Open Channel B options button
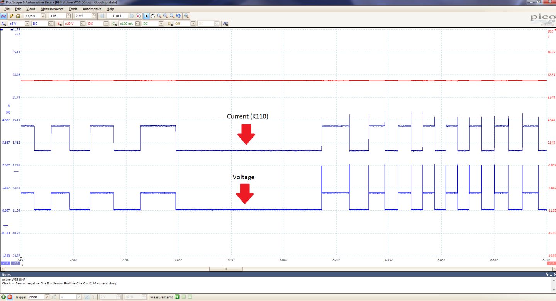This screenshot has height=301, width=556. pyautogui.click(x=59, y=24)
